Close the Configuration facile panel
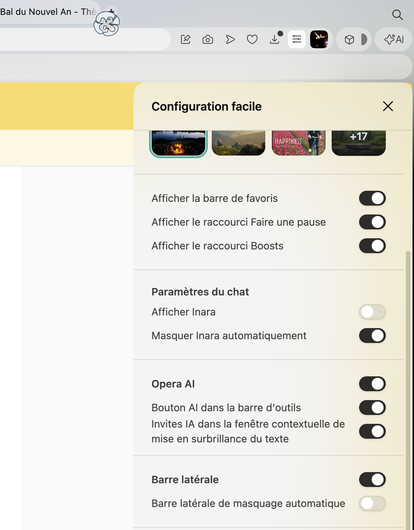Viewport: 414px width, 530px height. [x=388, y=107]
